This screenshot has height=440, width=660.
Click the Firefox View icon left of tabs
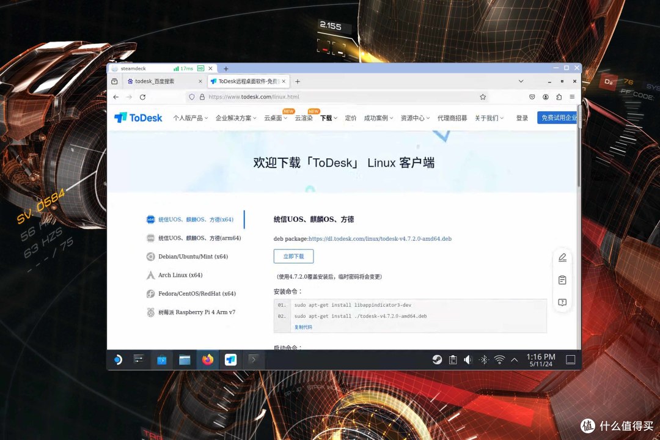[x=114, y=81]
